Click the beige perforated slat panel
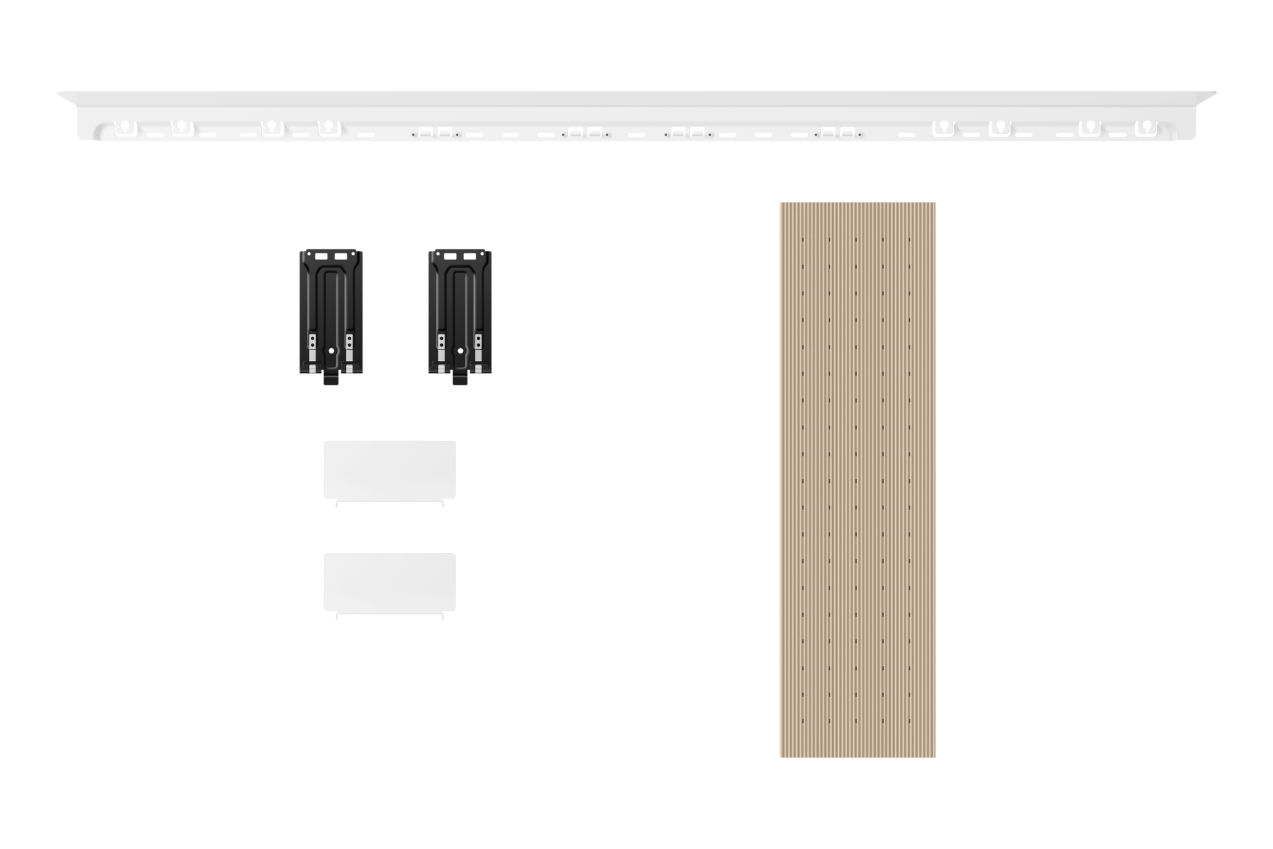The width and height of the screenshot is (1273, 849). (857, 480)
